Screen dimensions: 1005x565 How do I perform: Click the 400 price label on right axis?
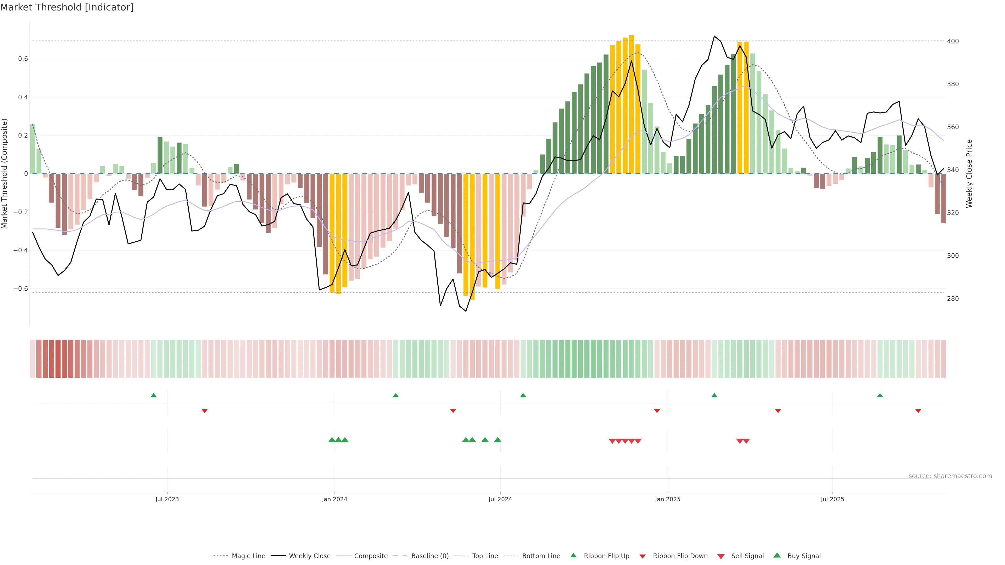[x=953, y=41]
